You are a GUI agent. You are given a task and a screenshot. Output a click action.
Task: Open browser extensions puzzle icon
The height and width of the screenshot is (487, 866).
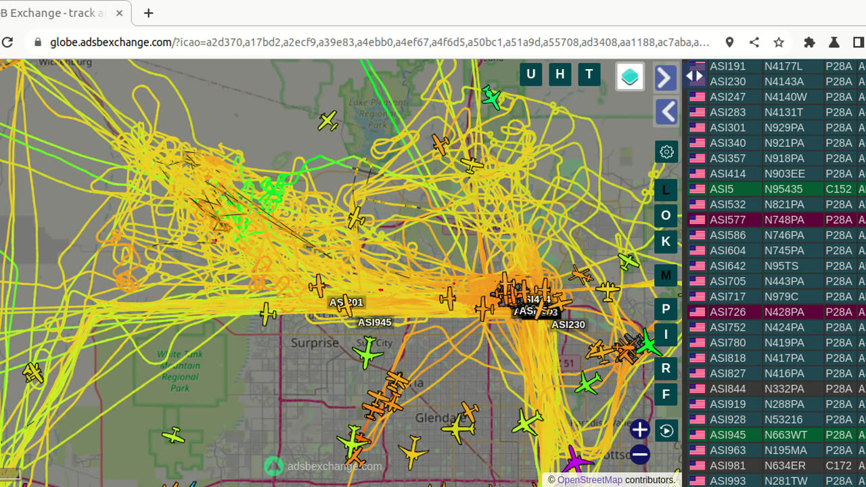[x=809, y=42]
